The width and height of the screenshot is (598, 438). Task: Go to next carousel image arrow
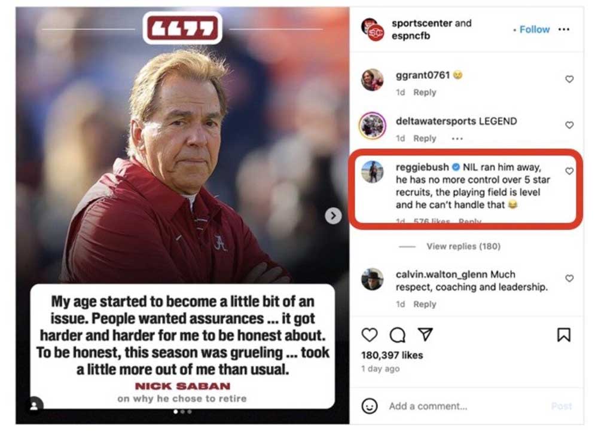[x=333, y=216]
